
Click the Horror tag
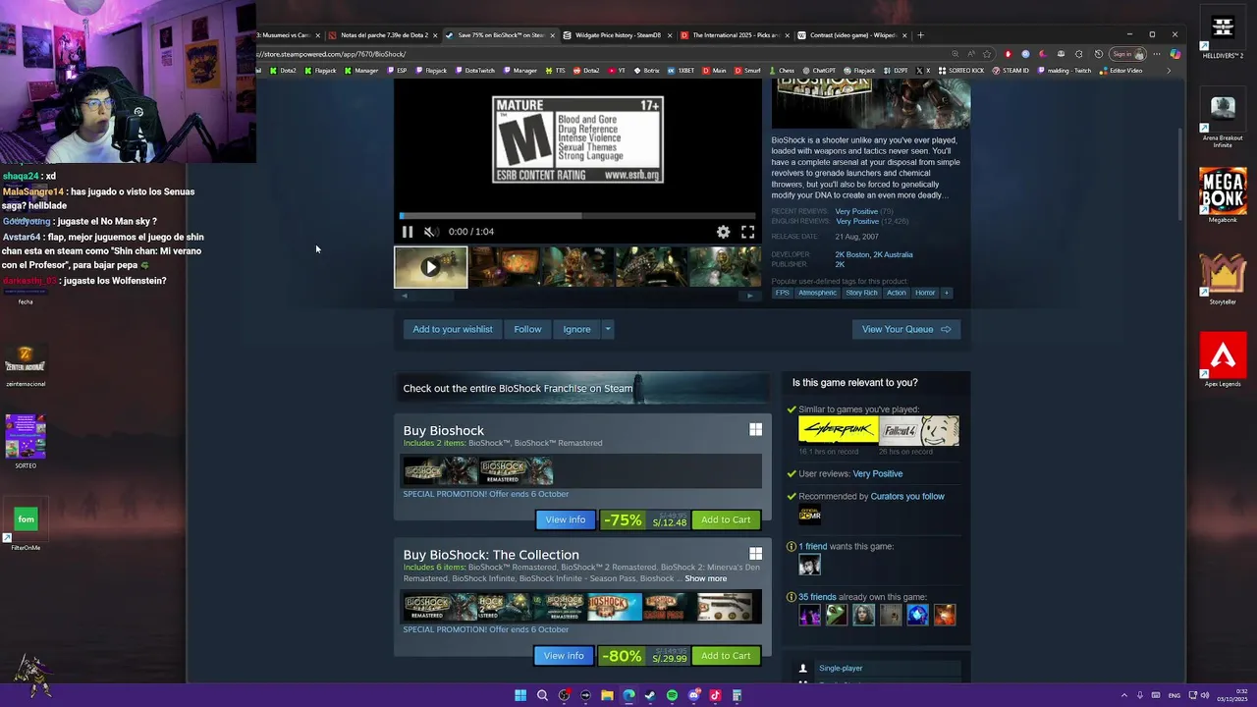[925, 293]
